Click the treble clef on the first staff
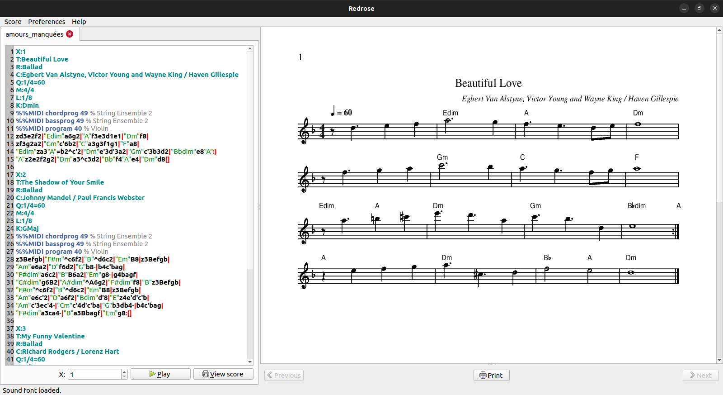The image size is (723, 395). [305, 131]
